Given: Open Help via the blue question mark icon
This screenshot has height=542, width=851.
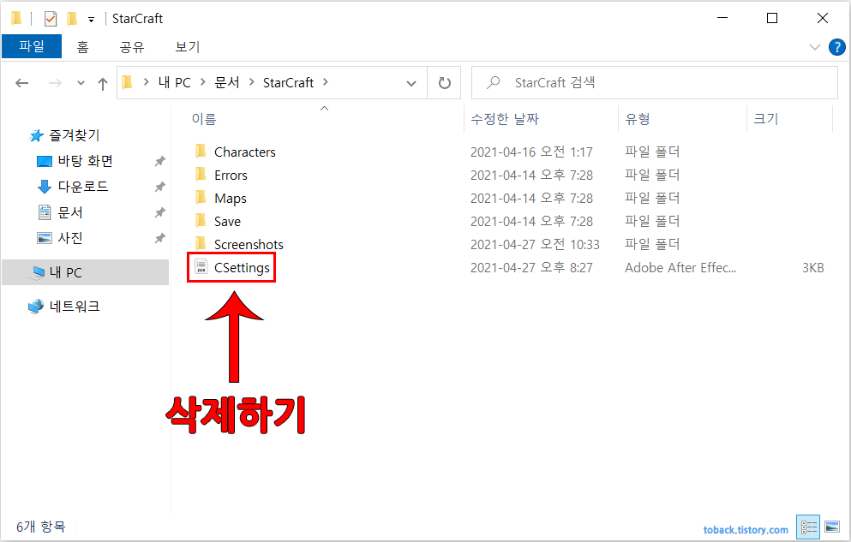Looking at the screenshot, I should 837,47.
